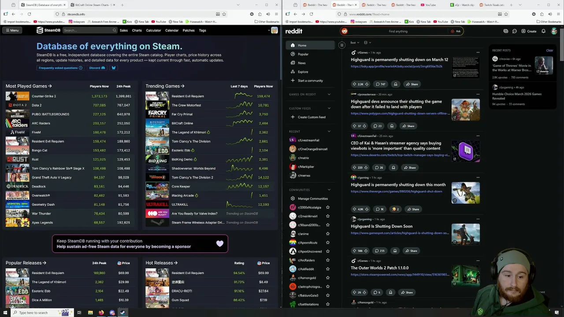
Task: Downvote the Polygon Highguard devs post
Action: (365, 126)
